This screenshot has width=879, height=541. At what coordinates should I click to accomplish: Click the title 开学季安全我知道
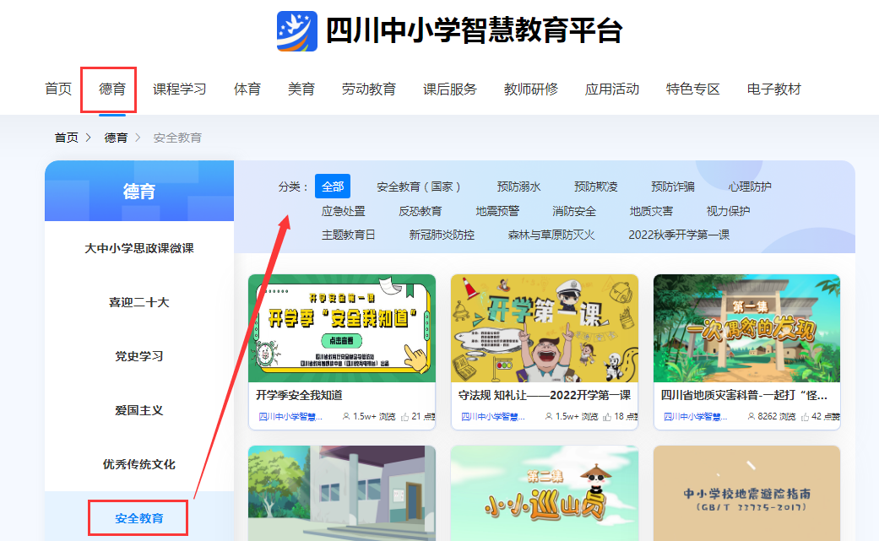pos(300,395)
